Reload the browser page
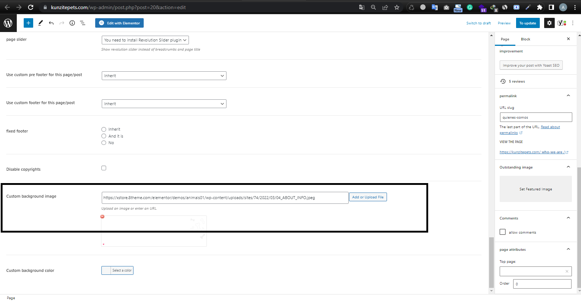 point(31,7)
